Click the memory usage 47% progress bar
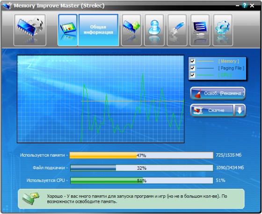The width and height of the screenshot is (262, 214). tap(141, 155)
